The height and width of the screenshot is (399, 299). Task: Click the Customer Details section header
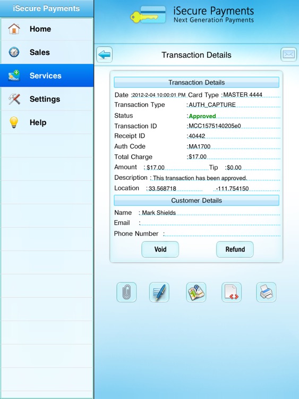point(197,201)
